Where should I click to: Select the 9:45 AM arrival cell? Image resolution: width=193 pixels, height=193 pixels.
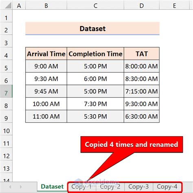click(x=46, y=91)
